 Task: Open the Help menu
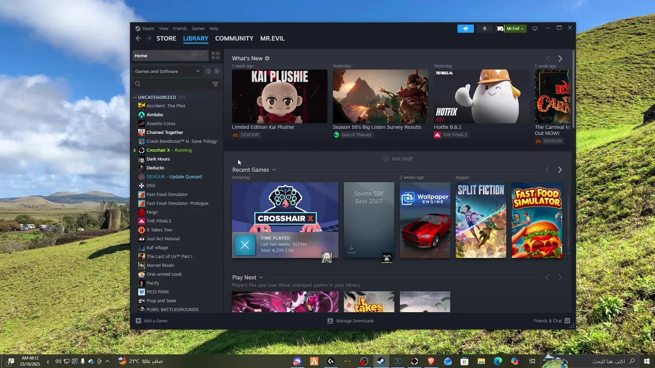coord(214,29)
